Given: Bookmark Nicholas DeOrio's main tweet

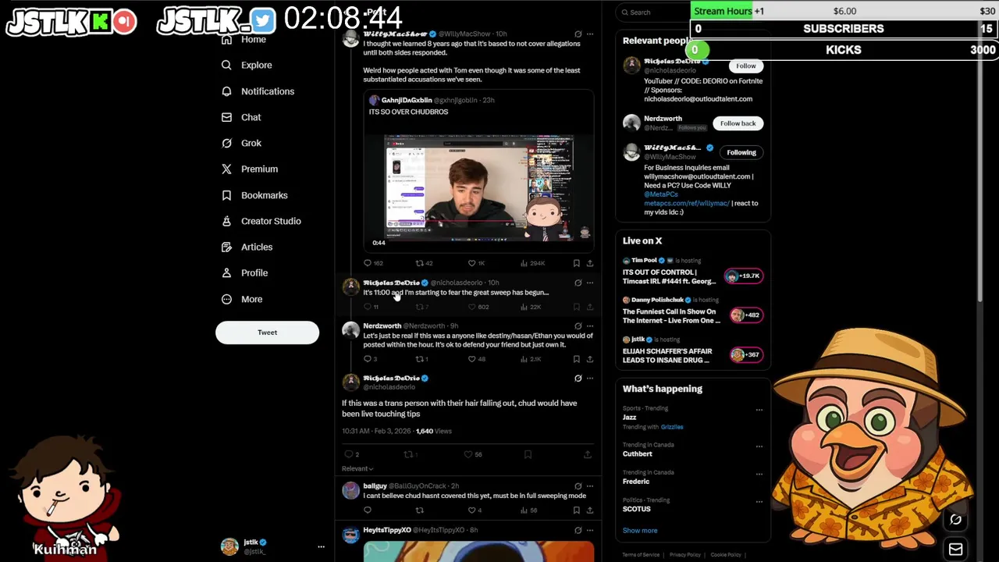Looking at the screenshot, I should (x=528, y=454).
